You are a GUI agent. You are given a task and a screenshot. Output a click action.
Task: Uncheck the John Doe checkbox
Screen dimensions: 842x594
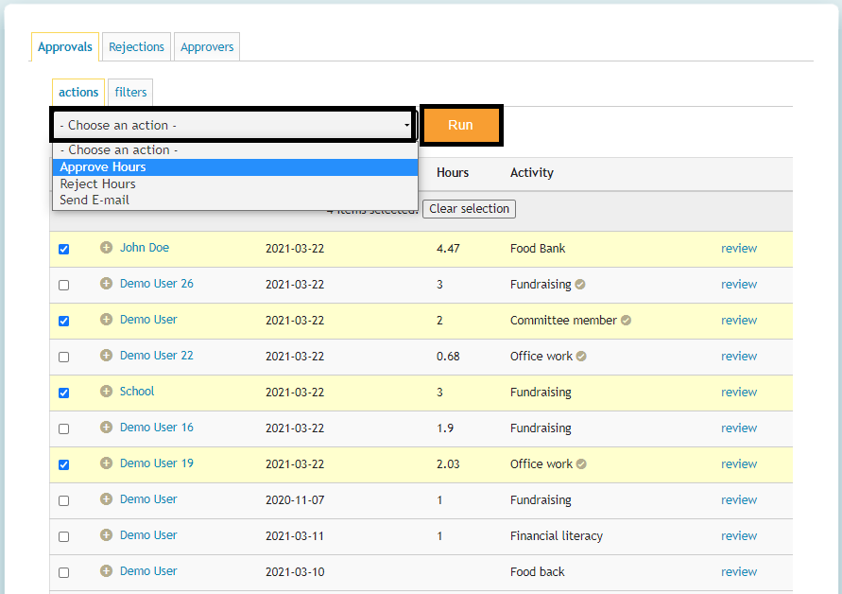64,250
